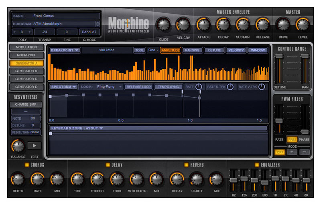Viewport: 321px width, 205px height.
Task: Click the Sustain knob
Action: tap(243, 24)
